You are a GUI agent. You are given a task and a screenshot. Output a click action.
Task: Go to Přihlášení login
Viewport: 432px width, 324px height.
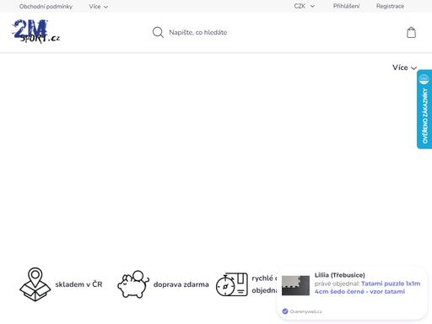[346, 6]
